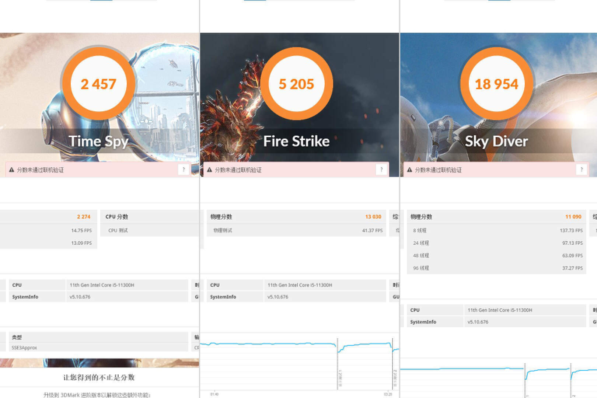
Task: Click the warning triangle icon under Sky Diver
Action: click(409, 170)
